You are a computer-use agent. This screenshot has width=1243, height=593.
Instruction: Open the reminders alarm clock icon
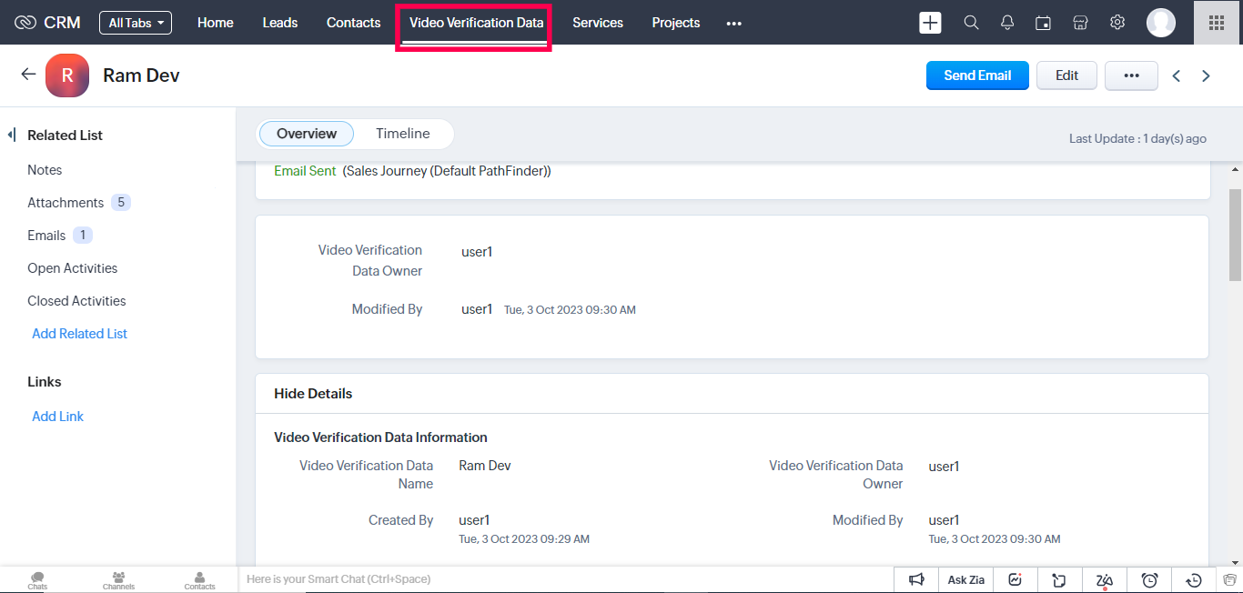pos(1149,579)
